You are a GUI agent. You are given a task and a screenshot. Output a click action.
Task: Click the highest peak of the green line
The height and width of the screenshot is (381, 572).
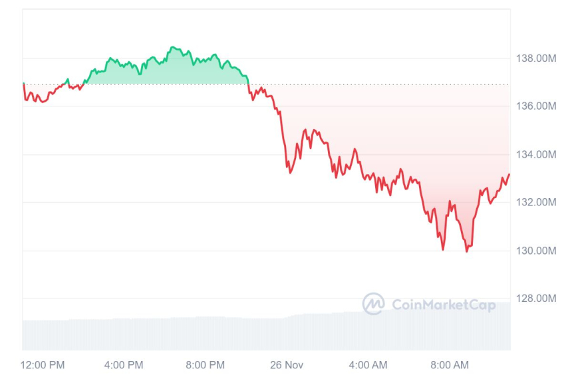pyautogui.click(x=172, y=47)
